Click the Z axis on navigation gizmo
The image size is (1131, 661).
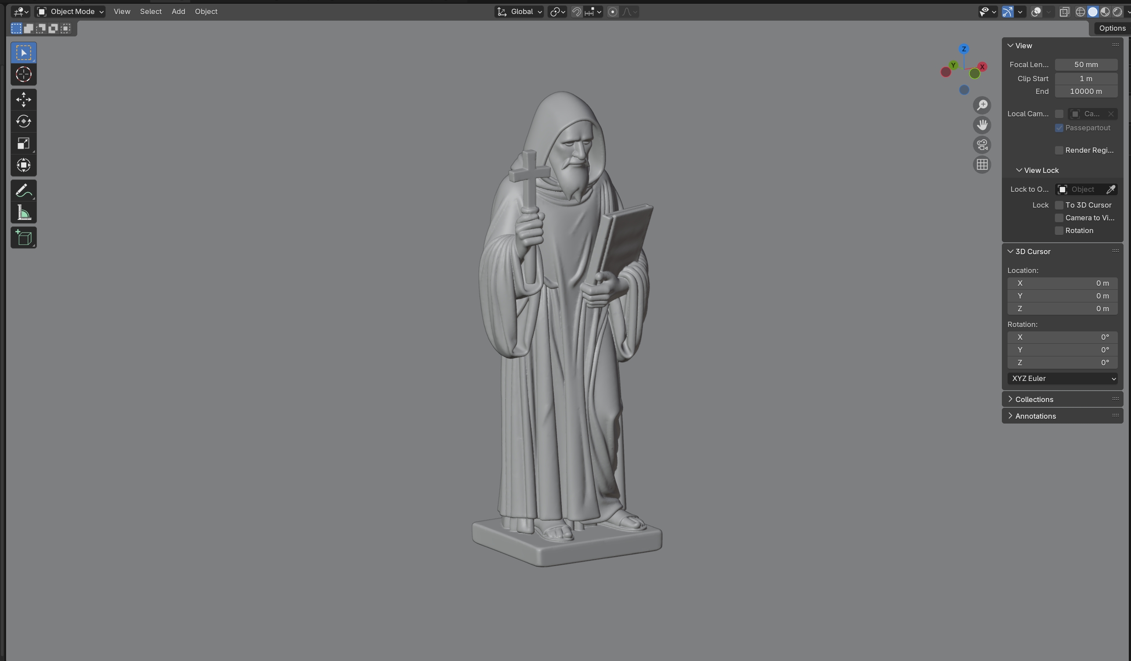(964, 49)
